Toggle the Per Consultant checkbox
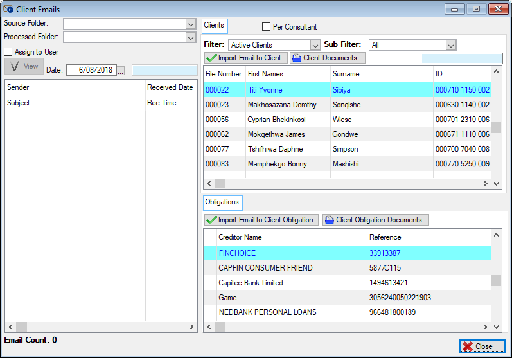The height and width of the screenshot is (358, 512). pyautogui.click(x=267, y=27)
